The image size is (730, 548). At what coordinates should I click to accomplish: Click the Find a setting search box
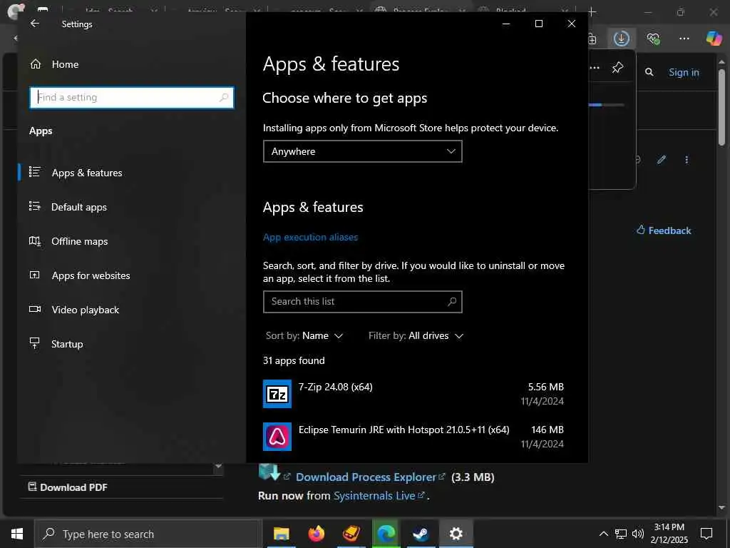pos(132,97)
